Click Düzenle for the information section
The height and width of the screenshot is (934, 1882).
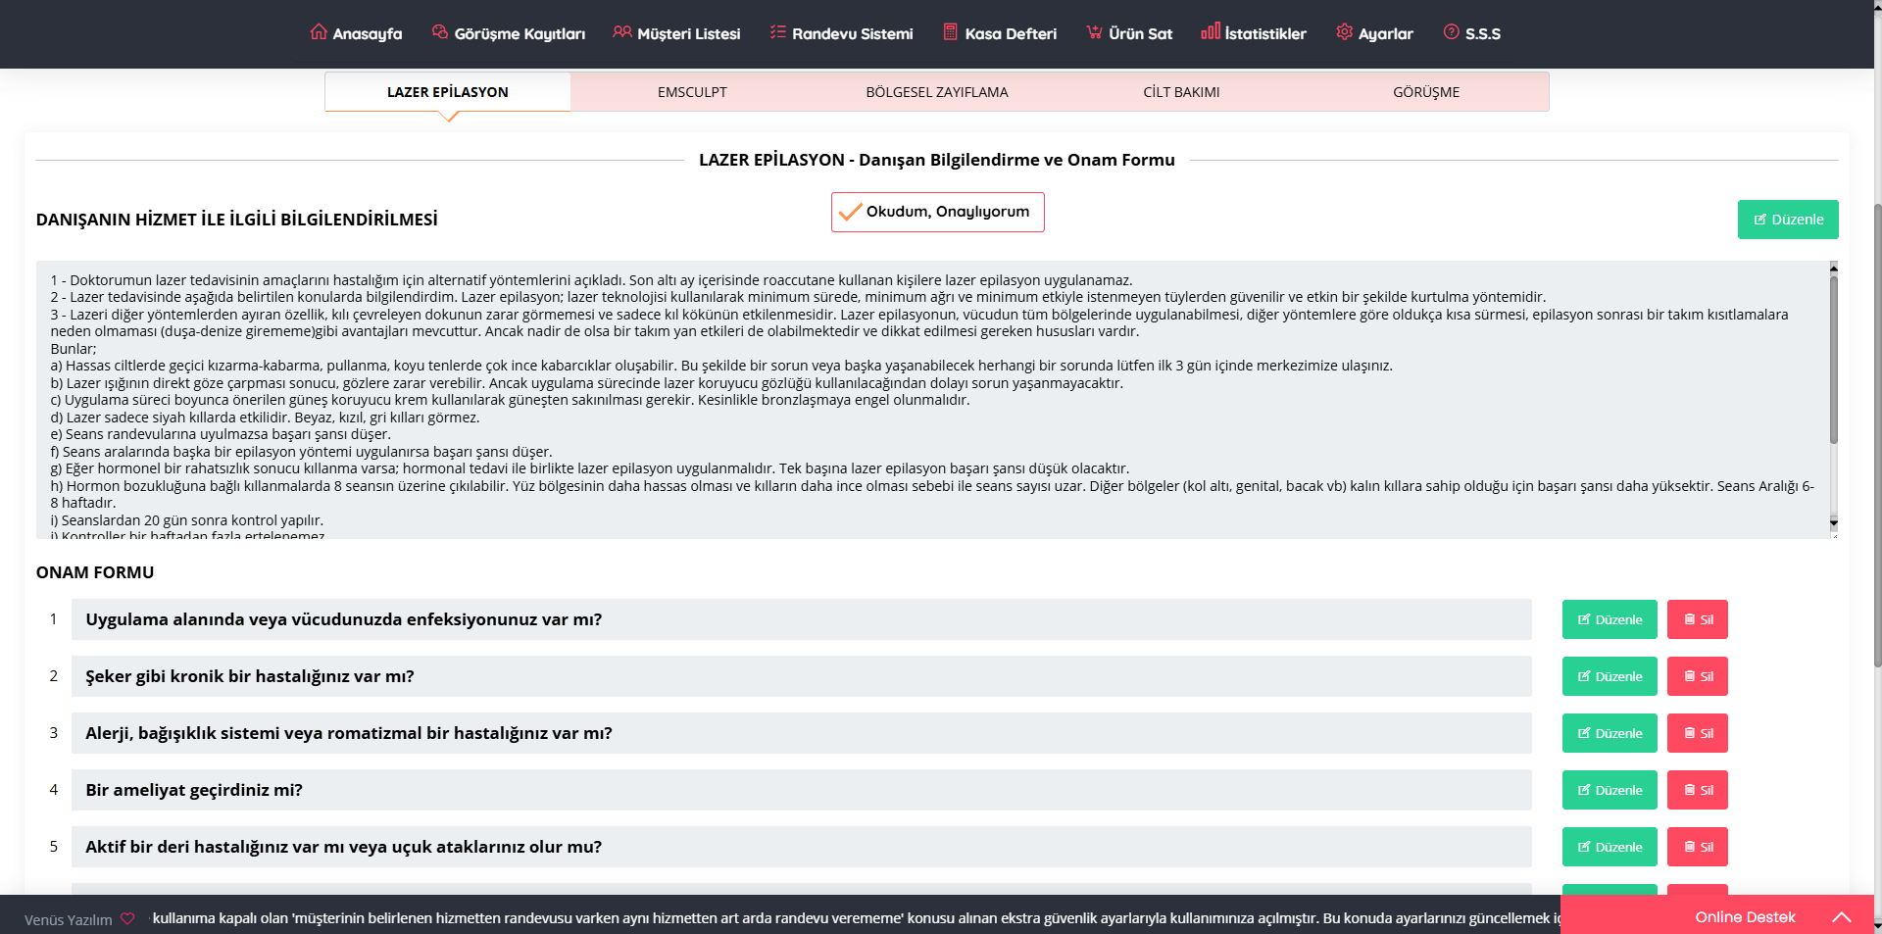1787,220
